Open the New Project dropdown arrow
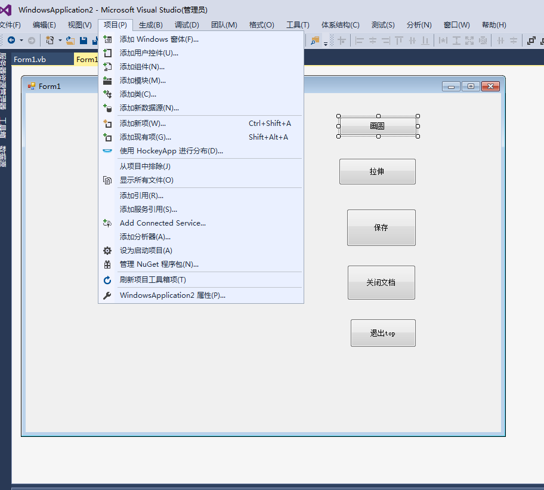This screenshot has width=544, height=490. pyautogui.click(x=60, y=41)
